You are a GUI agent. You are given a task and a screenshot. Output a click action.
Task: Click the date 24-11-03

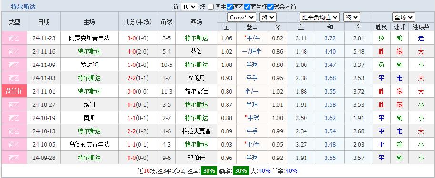(44, 78)
